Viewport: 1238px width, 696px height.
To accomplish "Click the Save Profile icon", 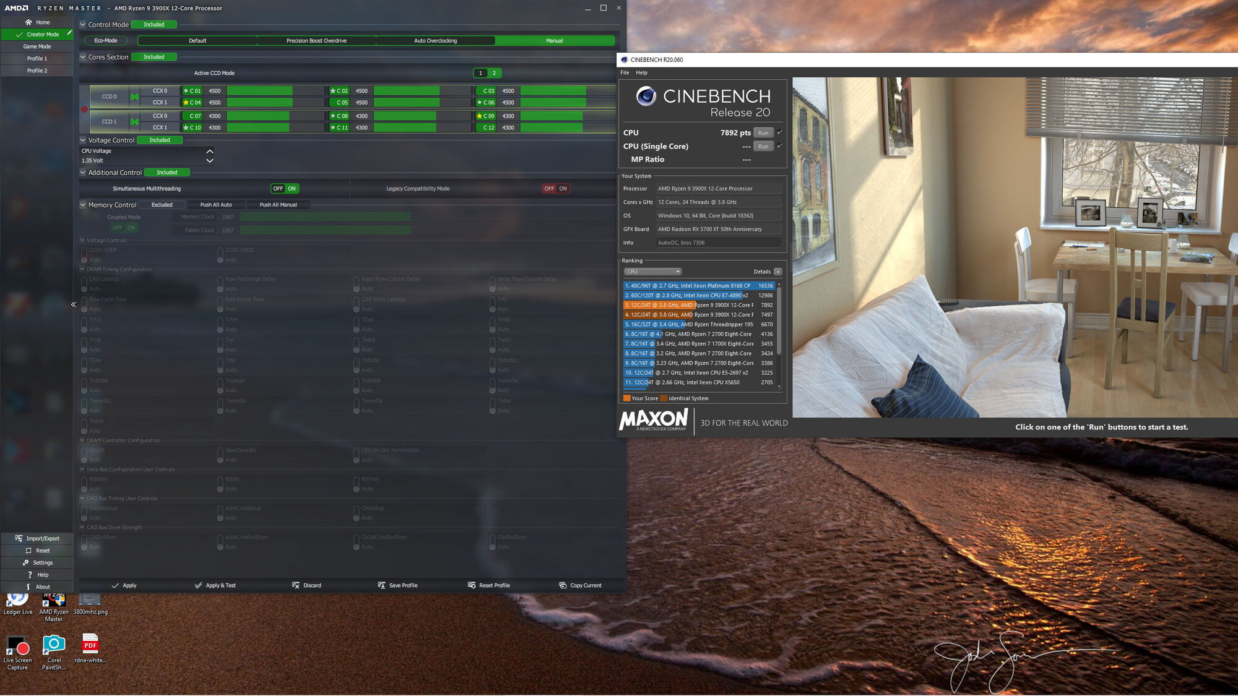I will 381,585.
